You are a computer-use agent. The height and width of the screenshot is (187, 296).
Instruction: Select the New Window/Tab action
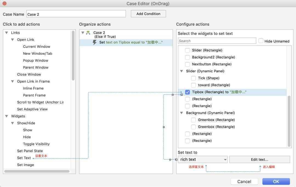click(x=38, y=54)
